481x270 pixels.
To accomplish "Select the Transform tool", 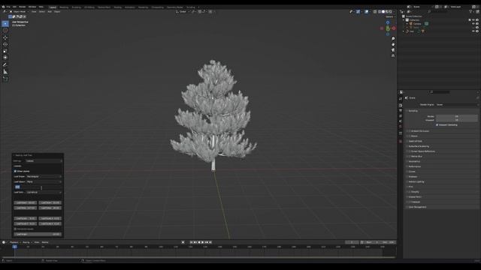I will (5, 58).
